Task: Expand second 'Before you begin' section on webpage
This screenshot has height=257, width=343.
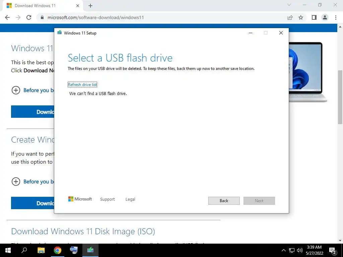Action: coord(33,182)
